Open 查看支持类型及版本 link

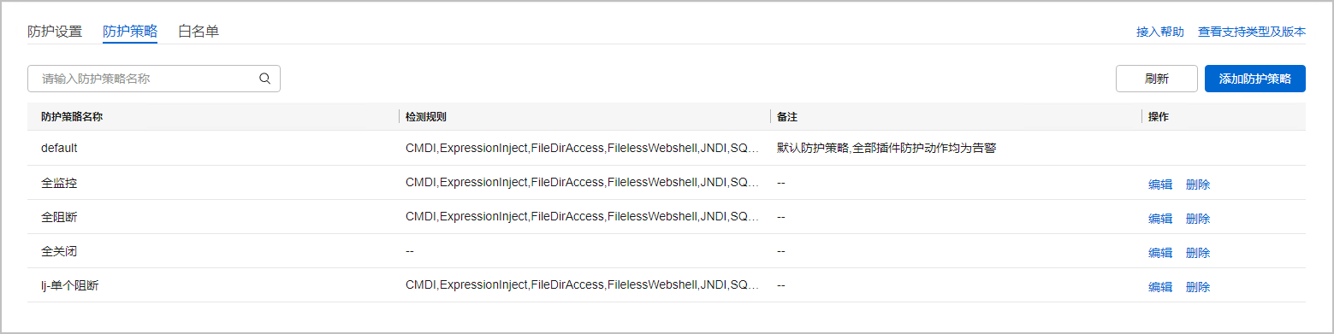1252,32
